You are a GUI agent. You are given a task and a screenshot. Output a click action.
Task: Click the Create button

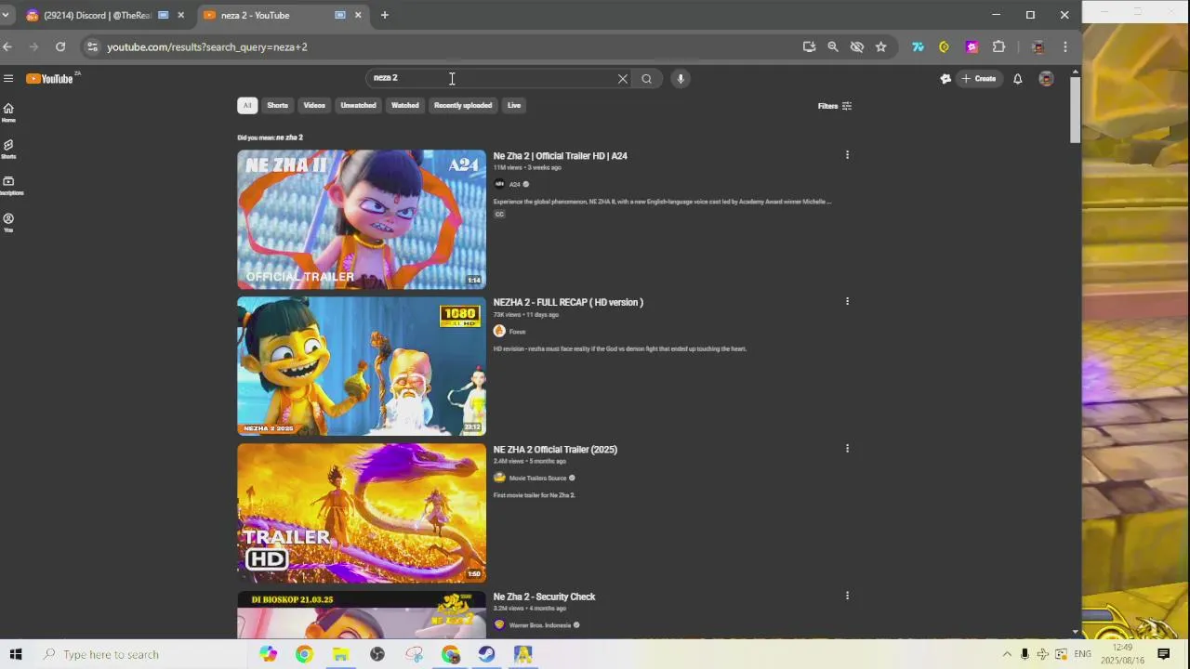pos(979,79)
